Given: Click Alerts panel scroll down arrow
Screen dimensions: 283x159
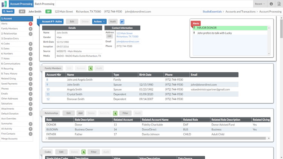Looking at the screenshot, I should (269, 54).
